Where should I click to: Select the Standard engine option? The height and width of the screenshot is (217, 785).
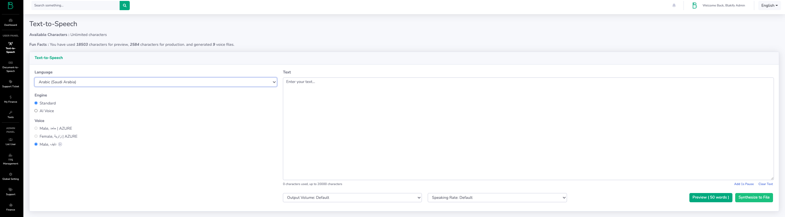(36, 103)
